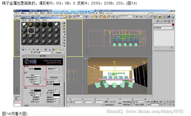Click the Select by Material icon
This screenshot has height=116, width=191.
pos(64,43)
